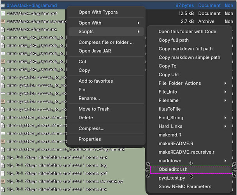Viewport: 237px width, 195px height.
Task: Click the icon of Fig. 0-1 Wage elasticities .pdf file
Action: click(x=3, y=173)
